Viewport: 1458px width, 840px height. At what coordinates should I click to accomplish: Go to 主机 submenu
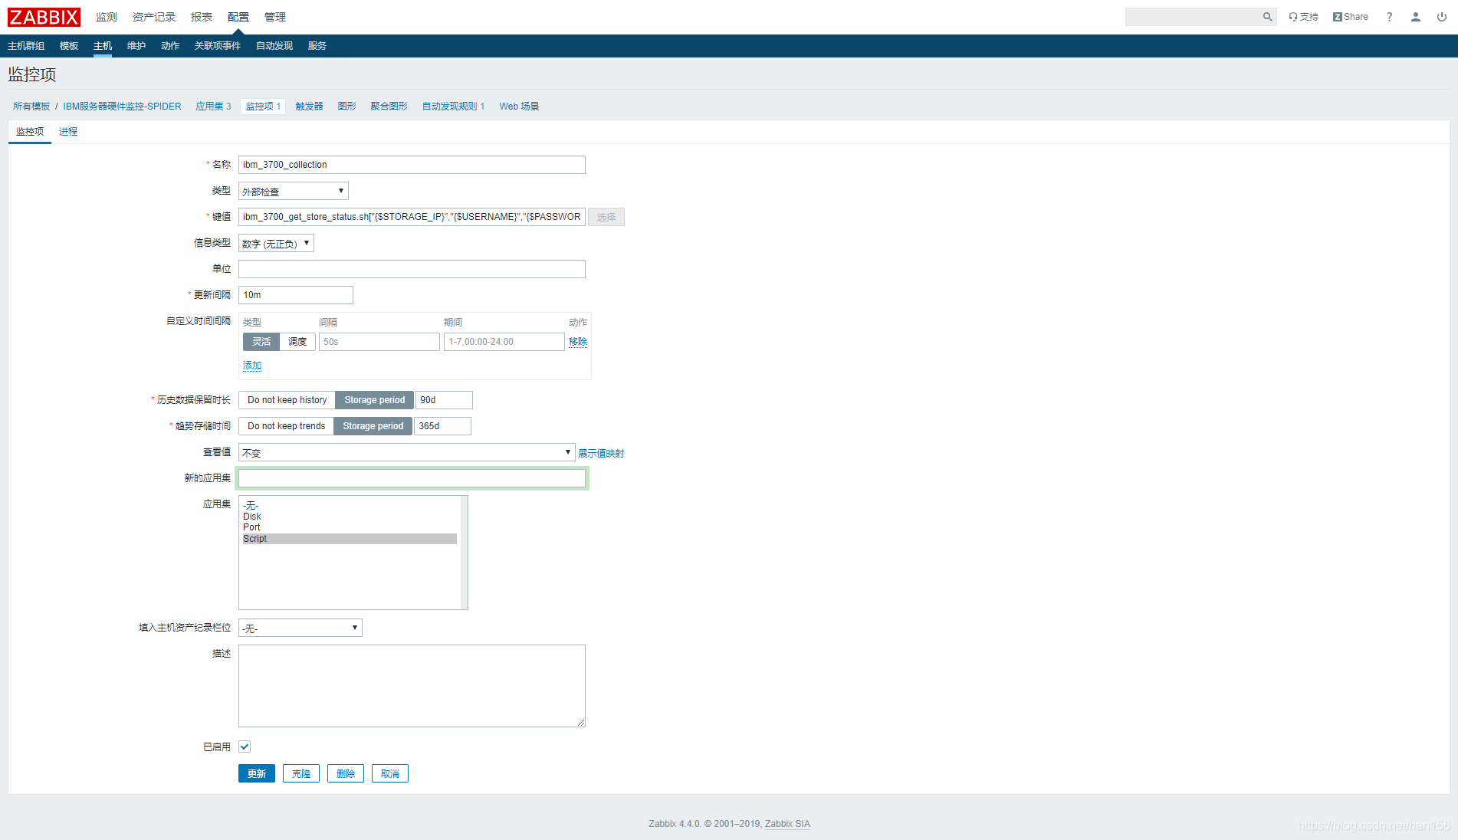[x=103, y=46]
